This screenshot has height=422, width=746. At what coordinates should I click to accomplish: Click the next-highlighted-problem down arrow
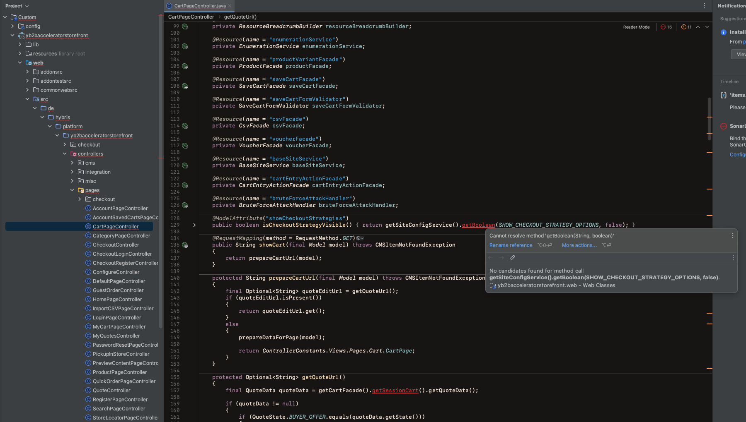(707, 27)
